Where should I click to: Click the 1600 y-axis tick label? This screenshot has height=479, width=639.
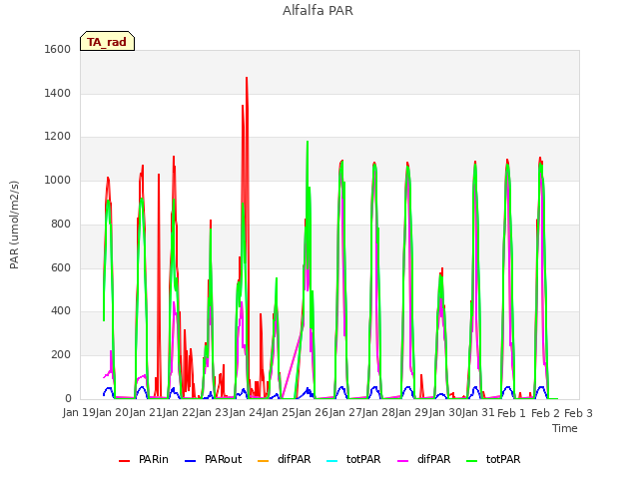point(58,49)
